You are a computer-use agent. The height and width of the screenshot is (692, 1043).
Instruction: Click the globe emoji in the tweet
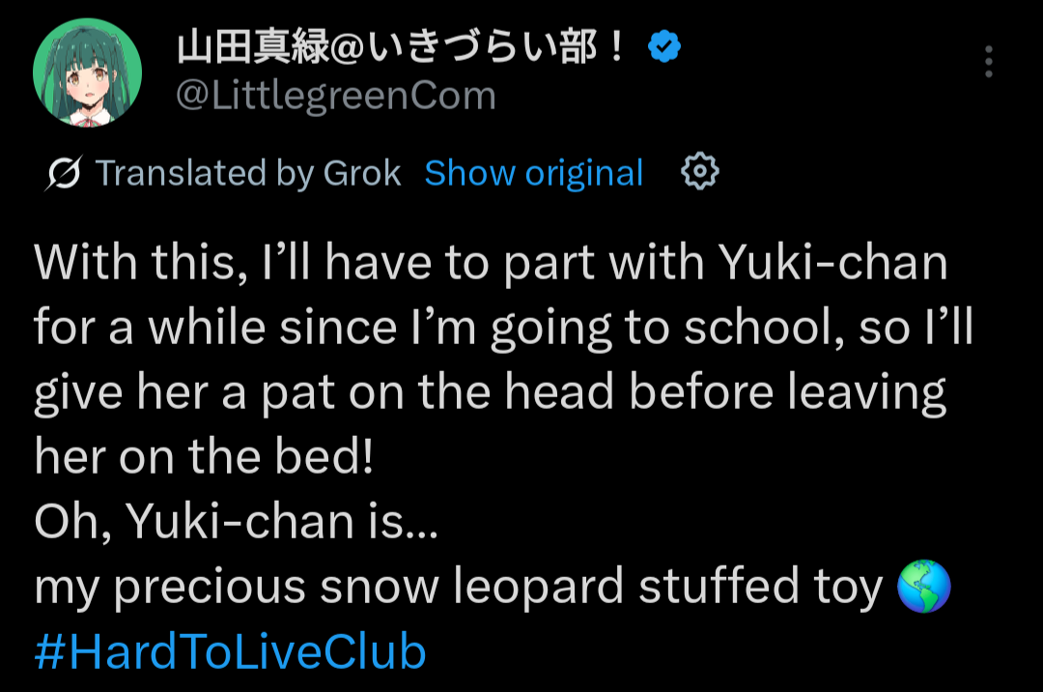click(x=923, y=588)
